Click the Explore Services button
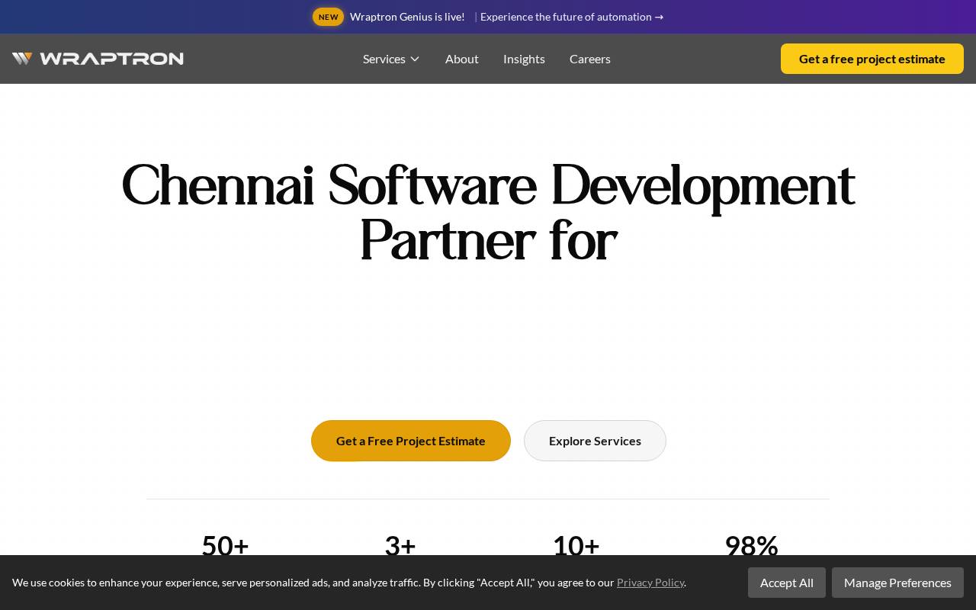The image size is (976, 610). pos(595,441)
